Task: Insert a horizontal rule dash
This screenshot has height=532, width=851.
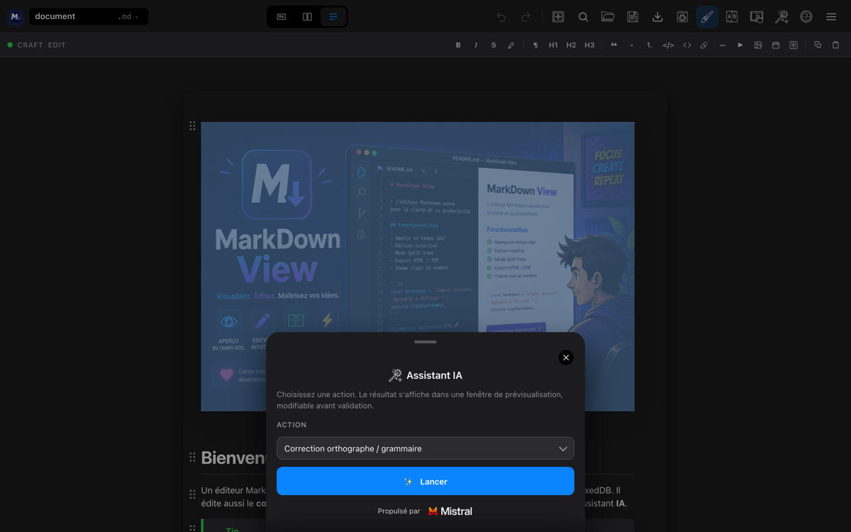Action: coord(723,45)
